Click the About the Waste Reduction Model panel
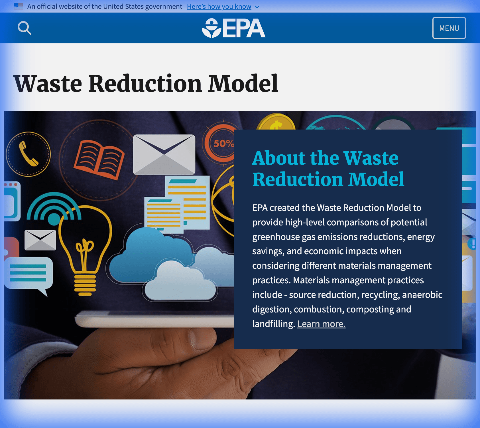480x428 pixels. tap(348, 240)
